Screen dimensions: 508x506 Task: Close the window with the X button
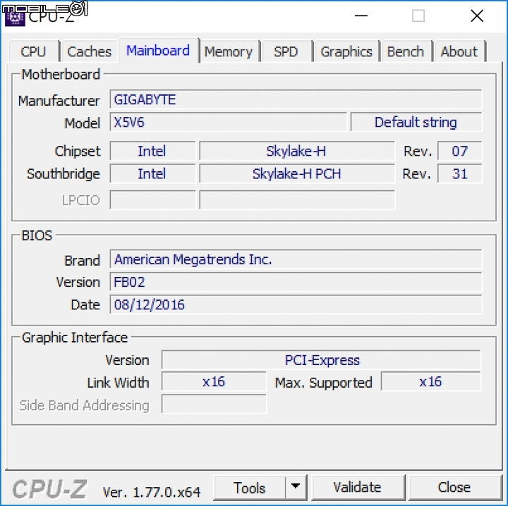point(477,16)
